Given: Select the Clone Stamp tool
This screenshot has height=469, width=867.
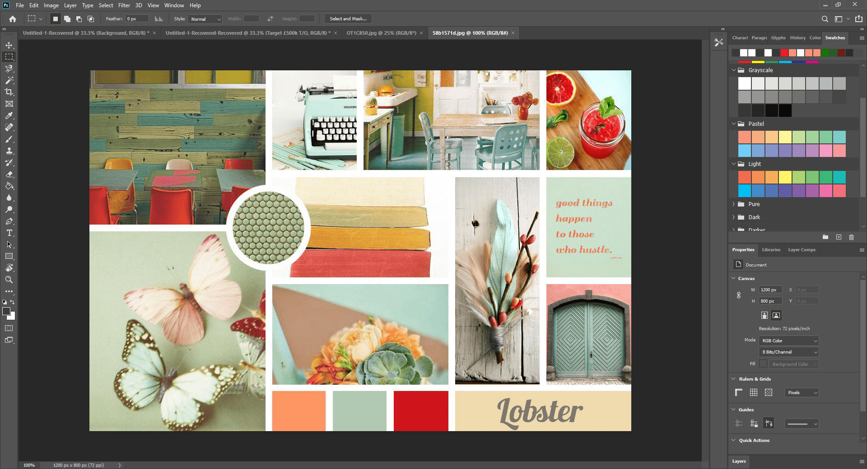Looking at the screenshot, I should tap(9, 151).
